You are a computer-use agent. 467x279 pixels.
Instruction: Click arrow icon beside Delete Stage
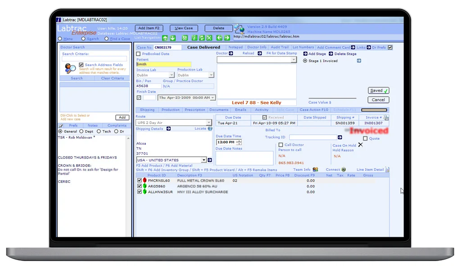pyautogui.click(x=331, y=54)
